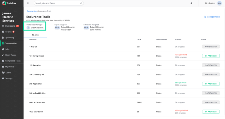Click the BO avatar under Scheduler Assigned
This screenshot has width=225, height=119.
coord(85,28)
